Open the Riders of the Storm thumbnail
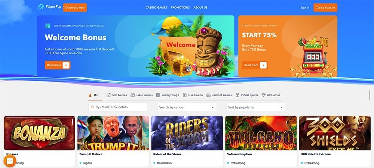374x168 pixels. point(187,133)
